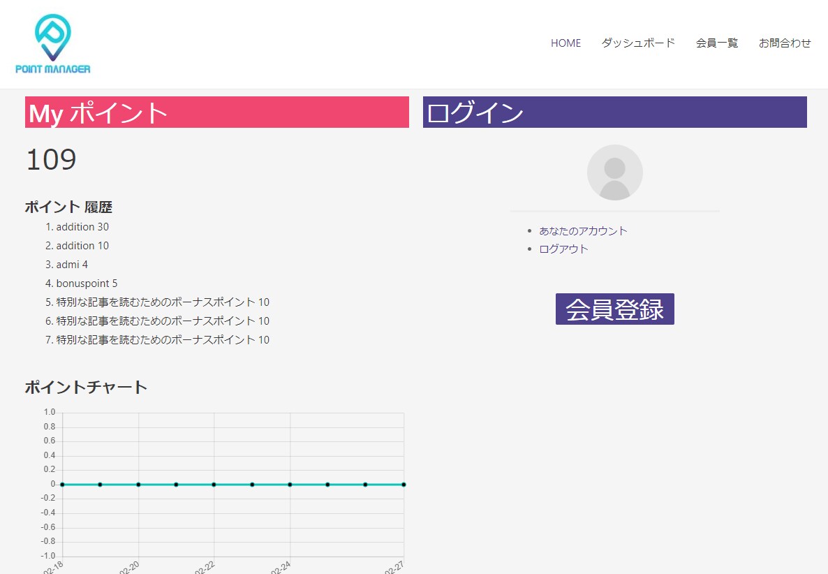Click the ポイント 履歴 heading

68,207
